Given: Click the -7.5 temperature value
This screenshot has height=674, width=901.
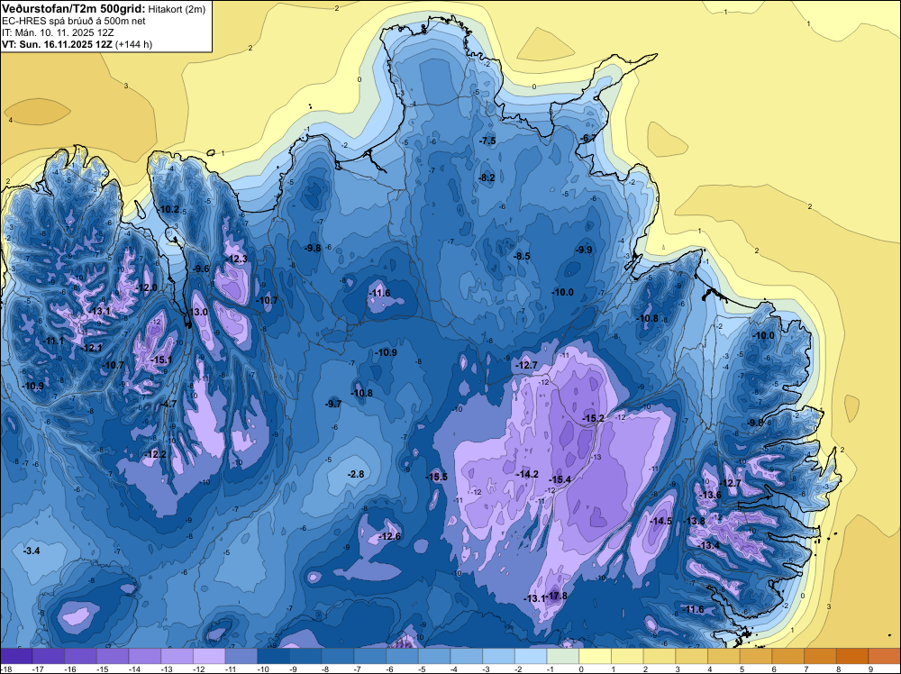Looking at the screenshot, I should click(487, 141).
